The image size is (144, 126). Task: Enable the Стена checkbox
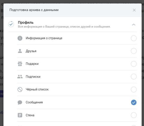click(134, 115)
